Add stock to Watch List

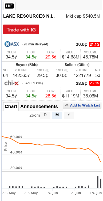click(x=82, y=105)
